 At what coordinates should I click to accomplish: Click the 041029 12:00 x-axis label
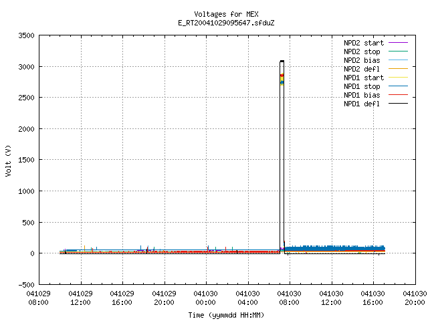tap(80, 298)
